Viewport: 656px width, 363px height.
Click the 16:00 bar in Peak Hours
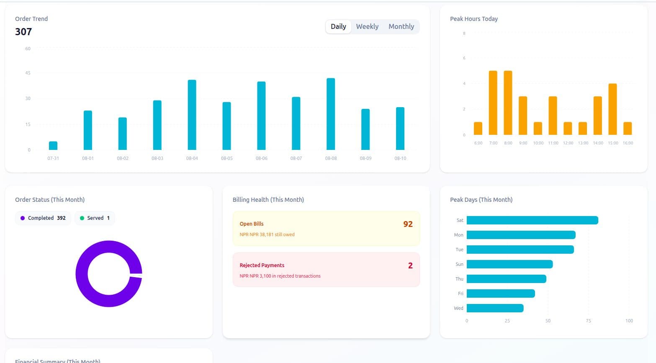[628, 129]
